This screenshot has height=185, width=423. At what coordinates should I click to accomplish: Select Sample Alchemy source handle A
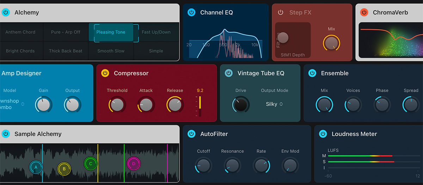pyautogui.click(x=36, y=167)
